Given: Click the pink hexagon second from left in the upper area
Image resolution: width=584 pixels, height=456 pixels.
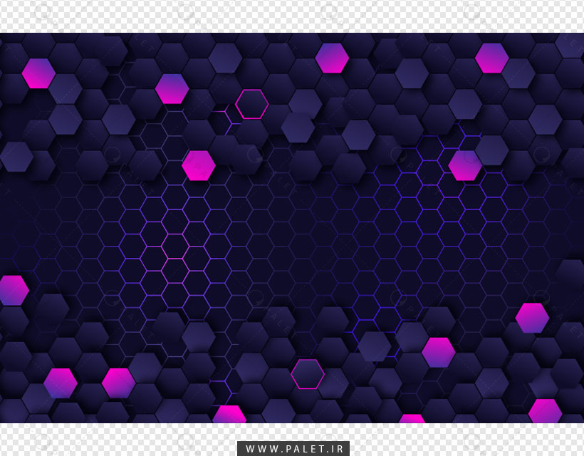Looking at the screenshot, I should (x=172, y=88).
